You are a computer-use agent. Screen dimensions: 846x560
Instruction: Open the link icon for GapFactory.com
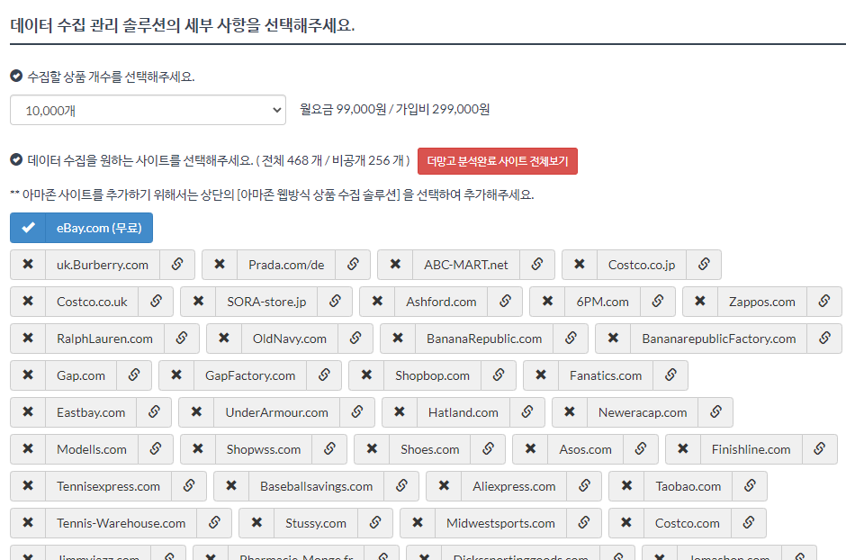click(324, 375)
